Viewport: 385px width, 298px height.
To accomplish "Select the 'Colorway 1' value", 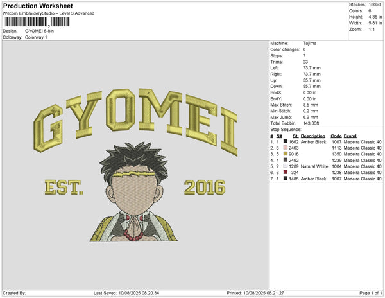I will (x=36, y=37).
